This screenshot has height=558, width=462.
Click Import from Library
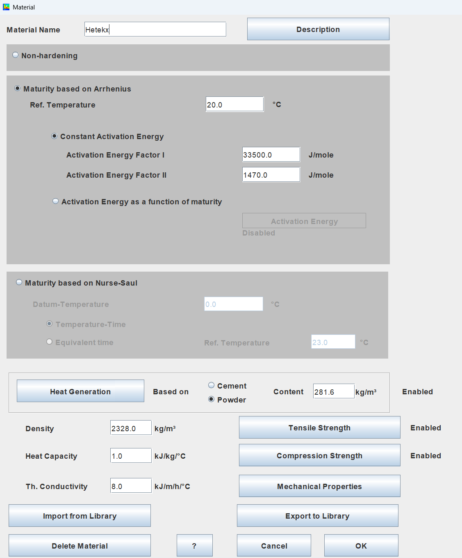pos(80,516)
